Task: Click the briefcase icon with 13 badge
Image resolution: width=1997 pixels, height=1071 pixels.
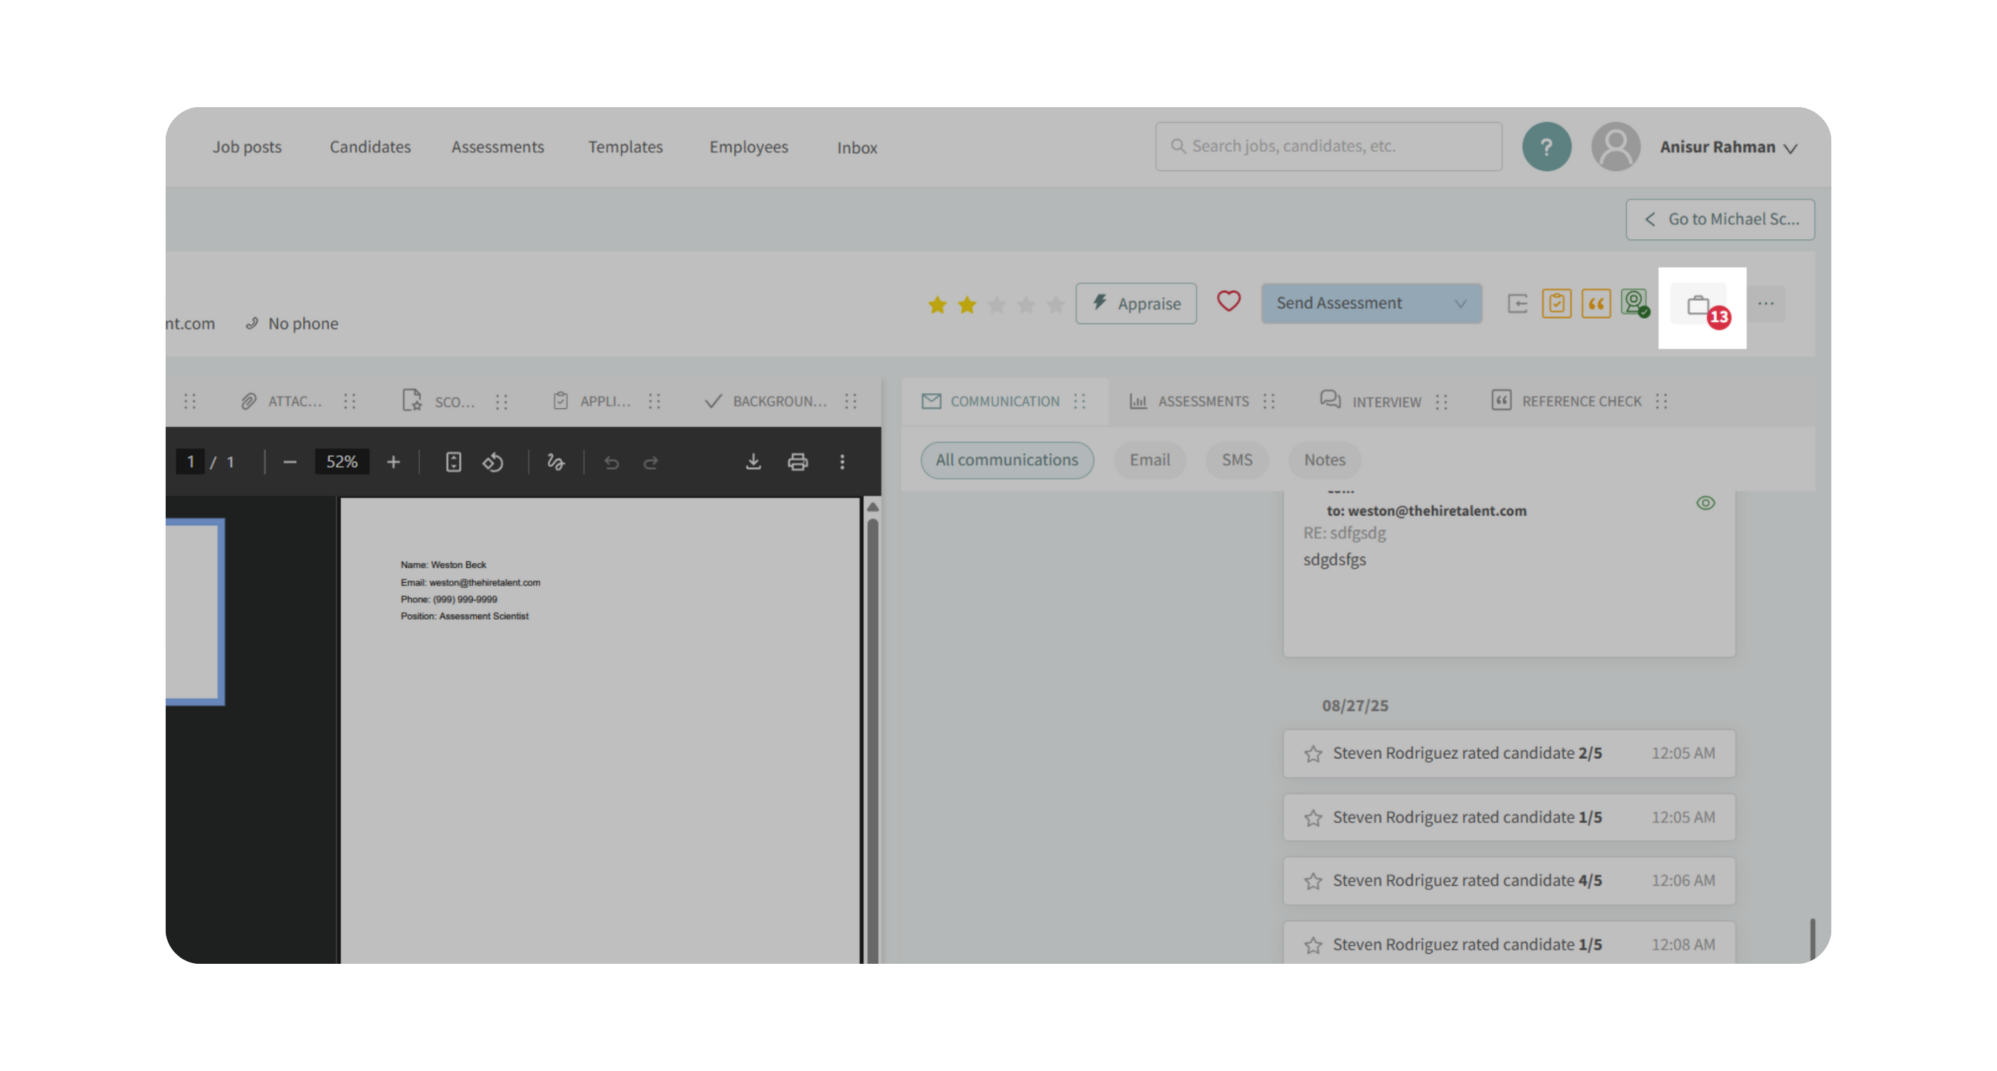Action: pyautogui.click(x=1699, y=305)
